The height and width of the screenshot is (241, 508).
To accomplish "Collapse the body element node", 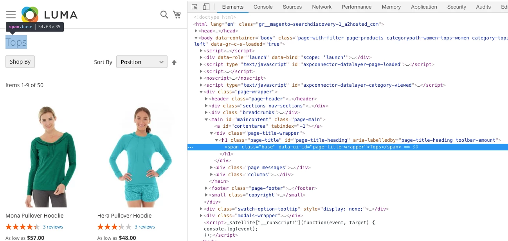I will 196,38.
